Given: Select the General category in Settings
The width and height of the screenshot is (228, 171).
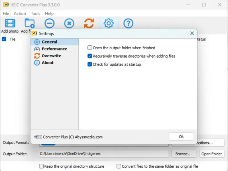Looking at the screenshot, I should (55, 42).
